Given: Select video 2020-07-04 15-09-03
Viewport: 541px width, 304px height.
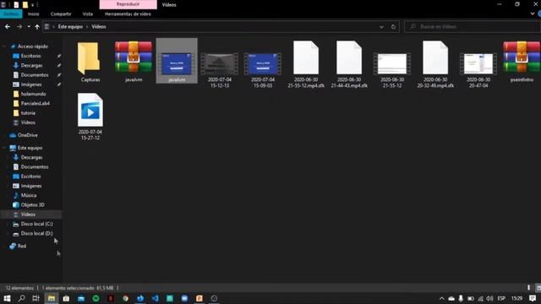Looking at the screenshot, I should coord(263,69).
